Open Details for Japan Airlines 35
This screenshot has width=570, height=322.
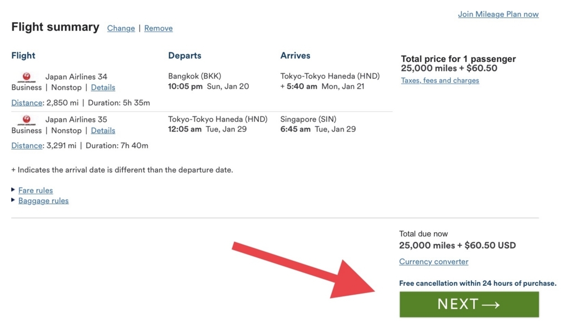point(103,130)
